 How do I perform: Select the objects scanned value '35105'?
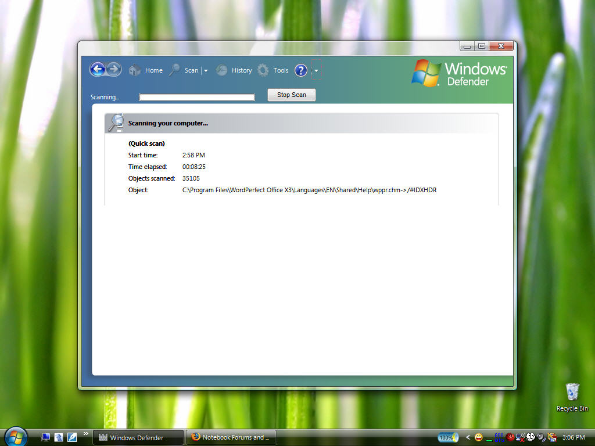tap(191, 178)
